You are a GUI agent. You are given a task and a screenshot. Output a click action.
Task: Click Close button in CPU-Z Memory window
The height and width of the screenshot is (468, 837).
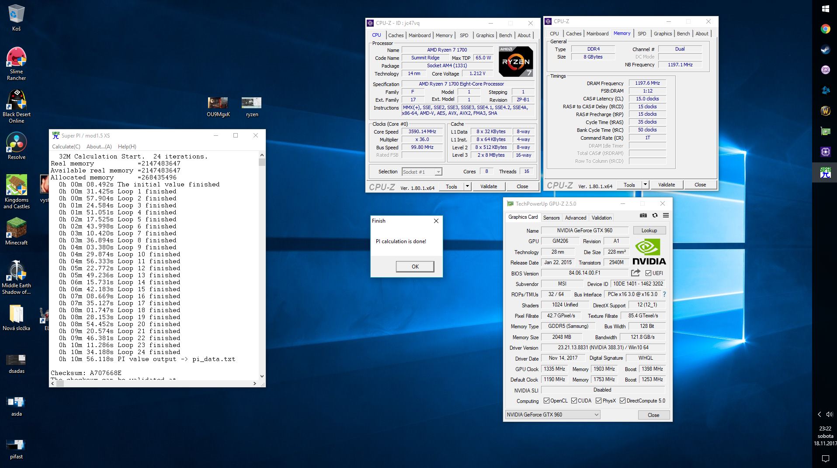(x=700, y=185)
